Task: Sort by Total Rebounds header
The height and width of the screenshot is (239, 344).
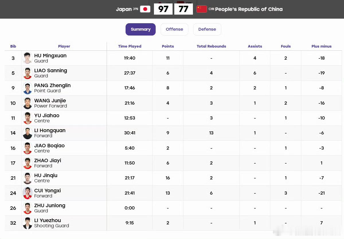Action: (x=211, y=46)
